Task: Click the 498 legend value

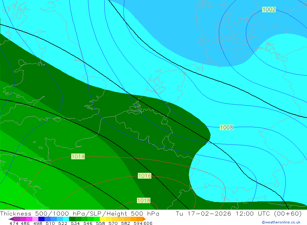Action: pyautogui.click(x=37, y=223)
